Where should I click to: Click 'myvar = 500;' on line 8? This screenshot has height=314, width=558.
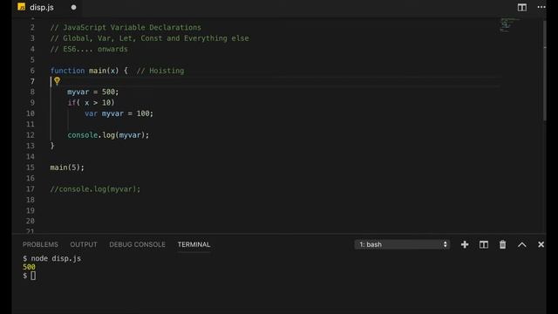(x=93, y=92)
